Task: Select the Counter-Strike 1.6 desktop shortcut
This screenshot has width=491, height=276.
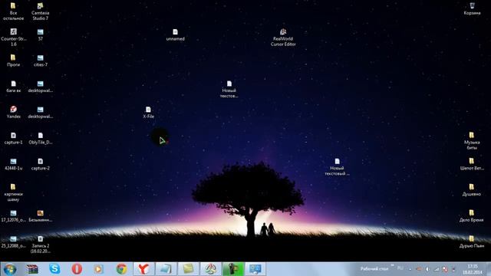Action: [x=14, y=38]
